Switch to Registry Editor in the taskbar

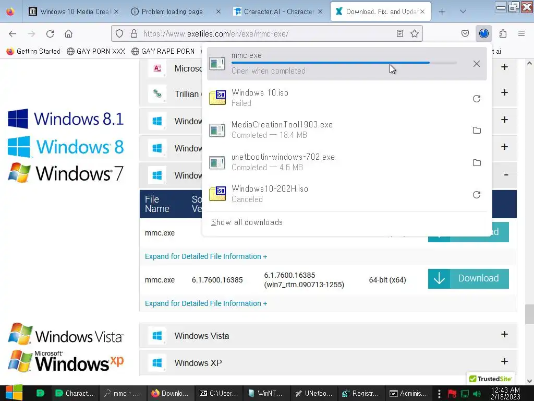click(361, 393)
